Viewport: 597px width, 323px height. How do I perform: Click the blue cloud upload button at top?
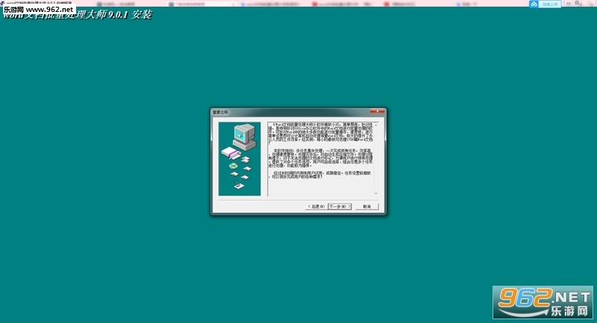tap(545, 4)
